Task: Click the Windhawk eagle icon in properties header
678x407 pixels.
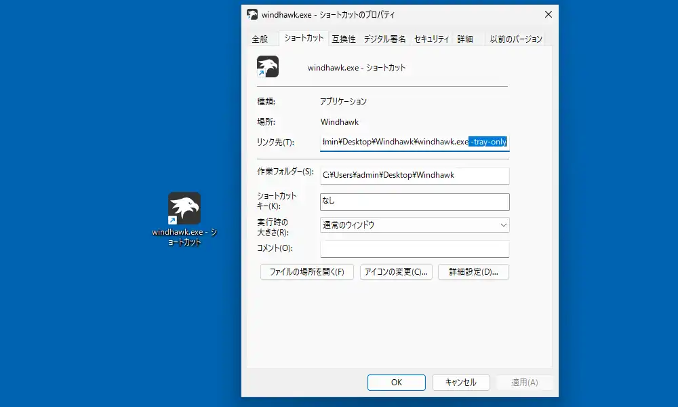Action: point(268,66)
